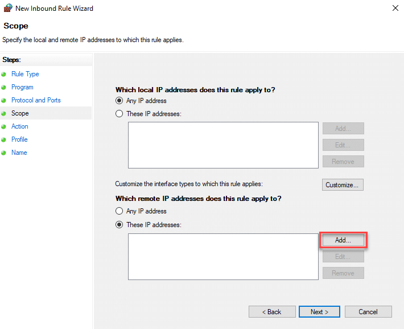This screenshot has width=404, height=329.
Task: Click the green bullet beside Action step
Action: 4,127
